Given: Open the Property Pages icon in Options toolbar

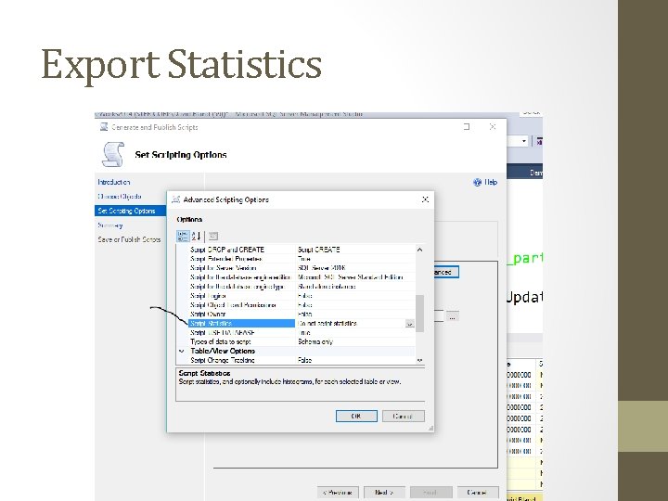Looking at the screenshot, I should click(213, 236).
